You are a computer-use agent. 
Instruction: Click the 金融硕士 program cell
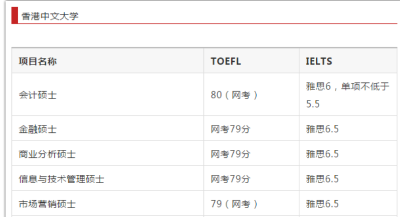[x=108, y=128]
